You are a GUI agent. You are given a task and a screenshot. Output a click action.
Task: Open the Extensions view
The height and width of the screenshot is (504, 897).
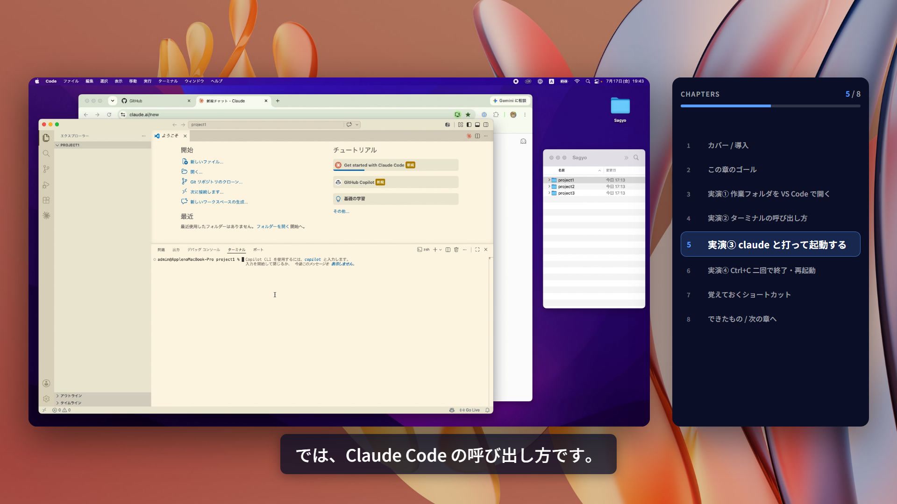pos(46,200)
